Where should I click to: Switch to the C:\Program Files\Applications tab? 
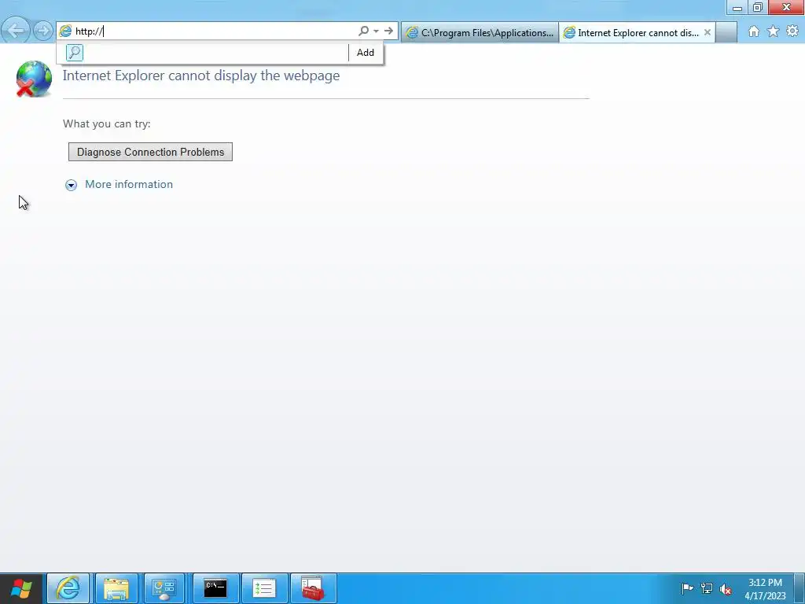(480, 33)
